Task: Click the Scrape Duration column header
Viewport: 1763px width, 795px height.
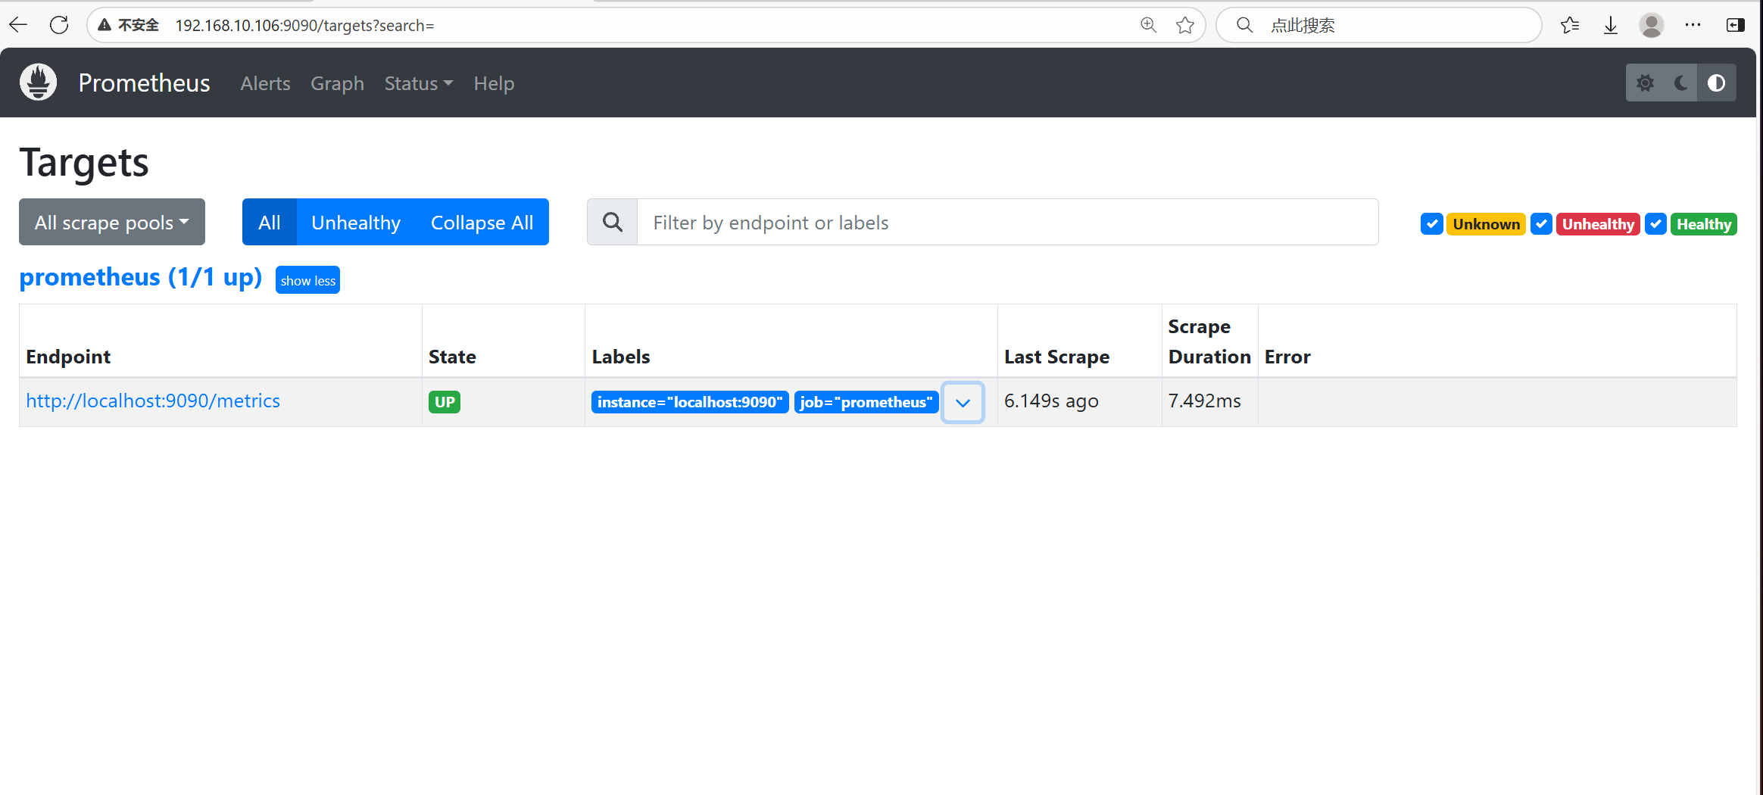Action: click(1209, 341)
